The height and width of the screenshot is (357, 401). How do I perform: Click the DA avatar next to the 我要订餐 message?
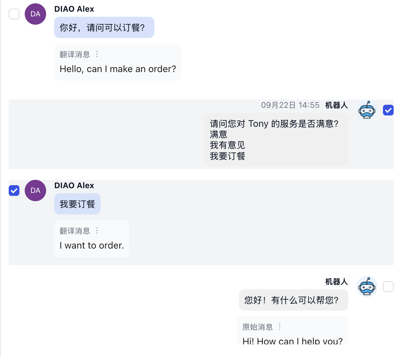click(35, 191)
